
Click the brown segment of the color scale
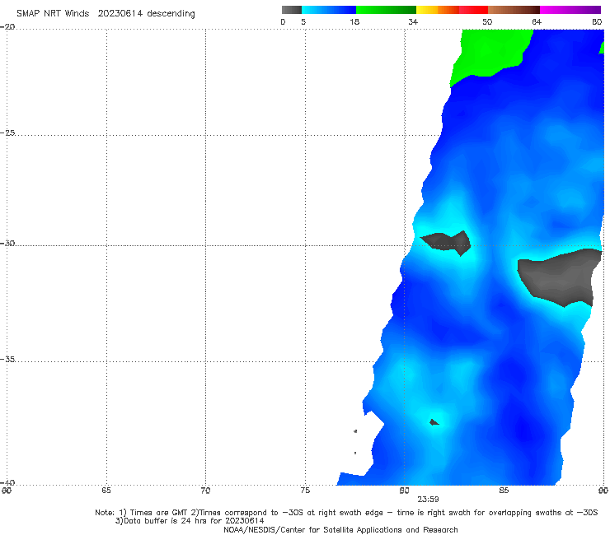click(x=514, y=10)
